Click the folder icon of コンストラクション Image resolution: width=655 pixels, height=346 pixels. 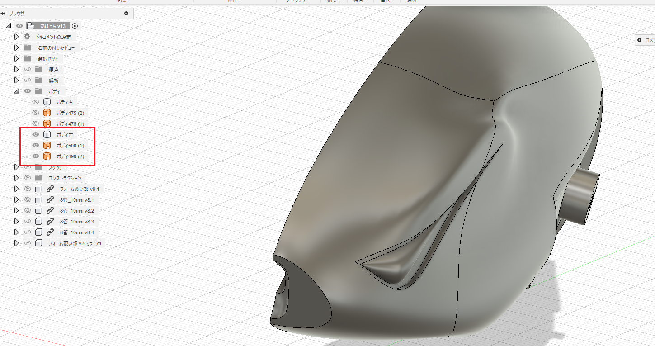coord(38,178)
